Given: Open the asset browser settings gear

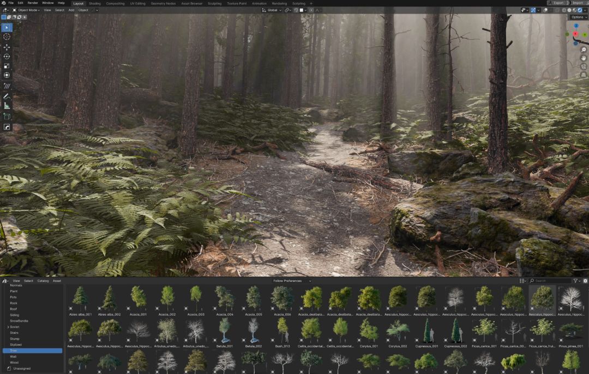Looking at the screenshot, I should coord(585,281).
